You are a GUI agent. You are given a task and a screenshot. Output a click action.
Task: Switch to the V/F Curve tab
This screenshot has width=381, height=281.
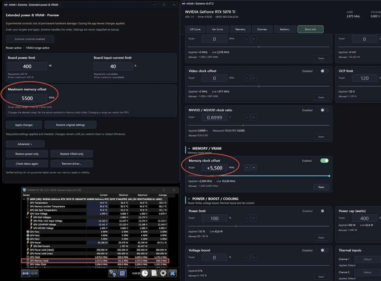click(195, 29)
